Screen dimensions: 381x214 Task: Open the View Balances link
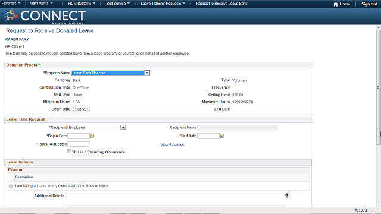click(172, 145)
